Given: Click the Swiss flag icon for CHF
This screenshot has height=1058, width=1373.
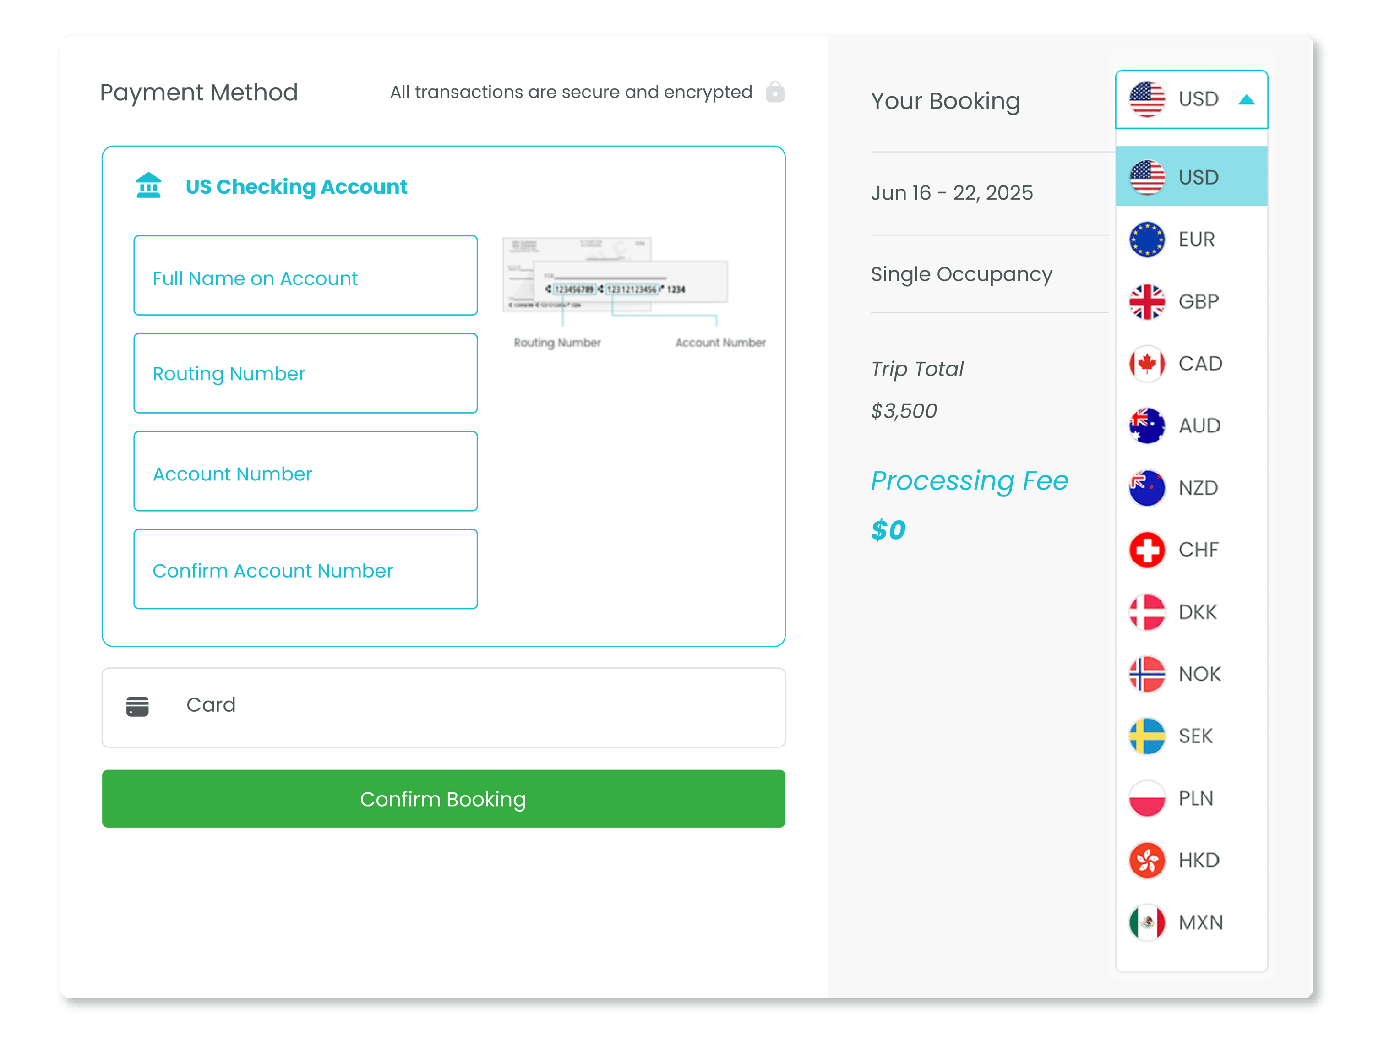Looking at the screenshot, I should pyautogui.click(x=1147, y=550).
